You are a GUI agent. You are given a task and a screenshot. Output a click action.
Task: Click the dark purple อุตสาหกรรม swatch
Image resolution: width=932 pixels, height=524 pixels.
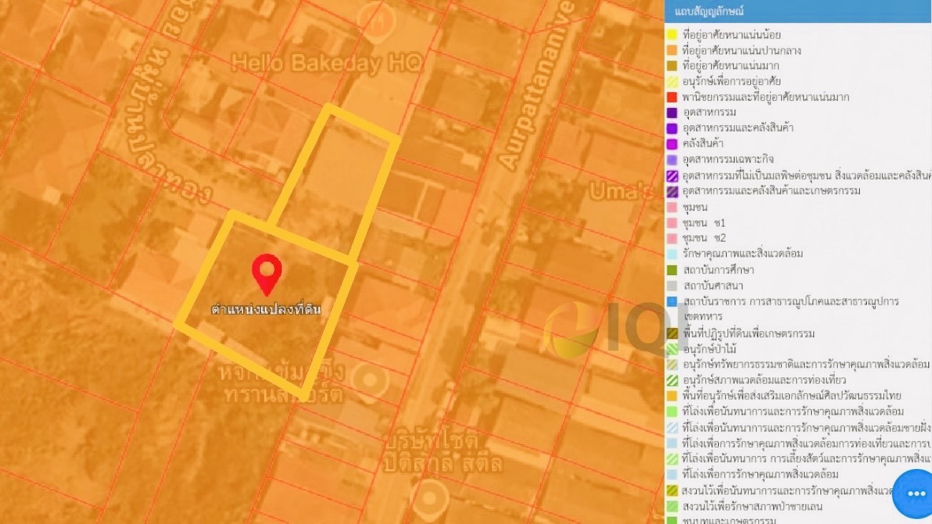[x=672, y=113]
